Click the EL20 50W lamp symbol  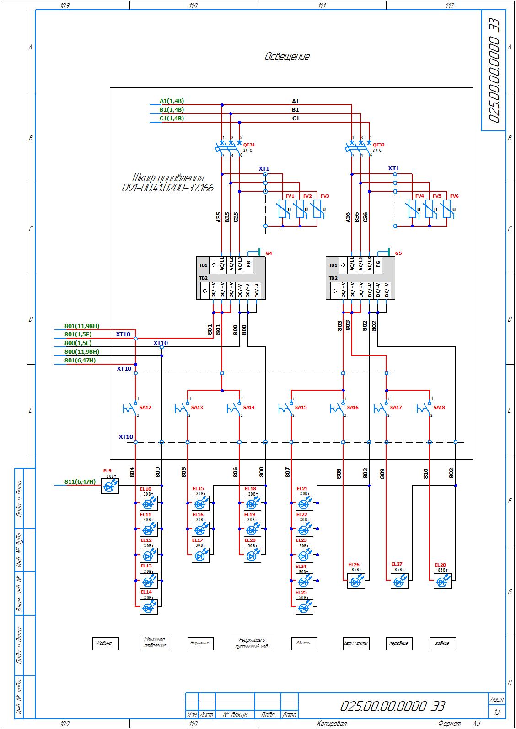point(252,556)
